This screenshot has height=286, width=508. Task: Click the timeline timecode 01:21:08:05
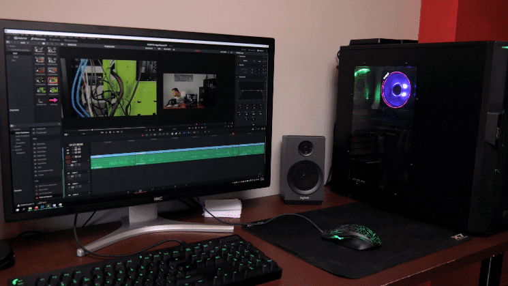76,145
